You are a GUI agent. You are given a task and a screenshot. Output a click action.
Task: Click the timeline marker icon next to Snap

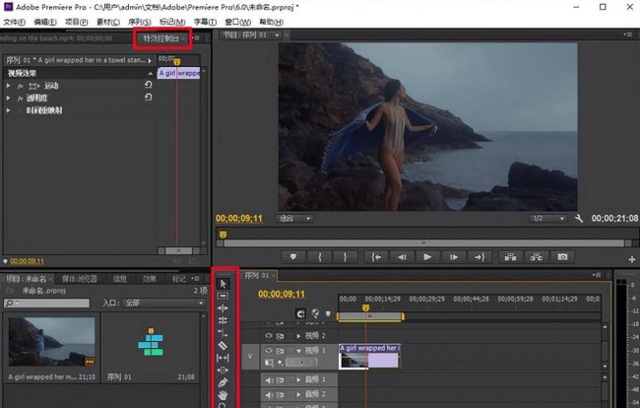coord(328,313)
